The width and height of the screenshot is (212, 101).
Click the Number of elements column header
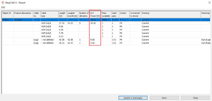[x=84, y=15]
